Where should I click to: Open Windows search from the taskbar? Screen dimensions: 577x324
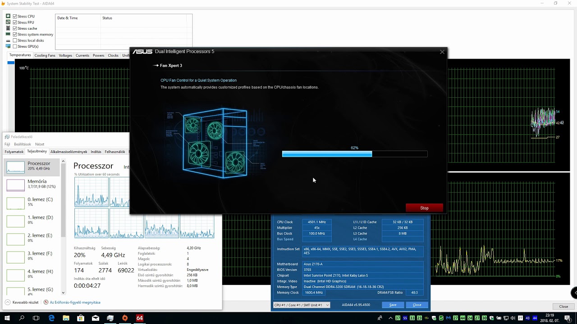pos(22,318)
